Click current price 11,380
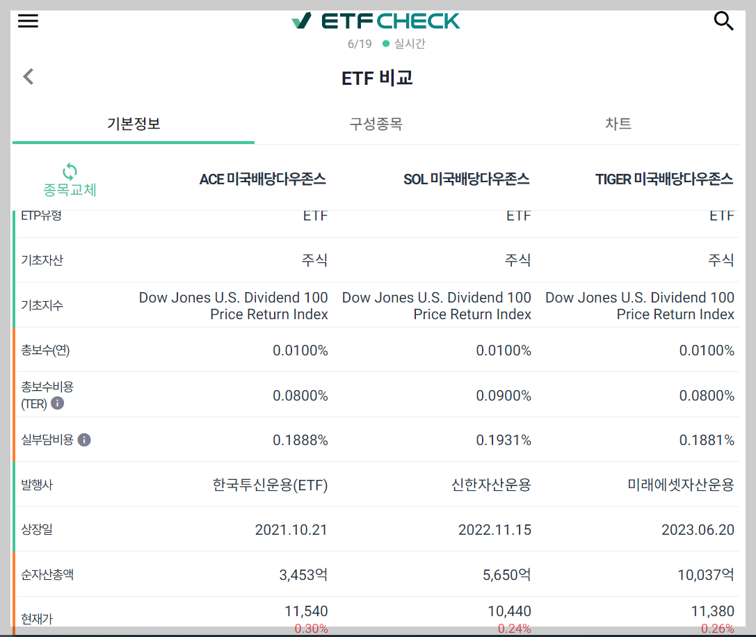The width and height of the screenshot is (756, 637). (713, 611)
